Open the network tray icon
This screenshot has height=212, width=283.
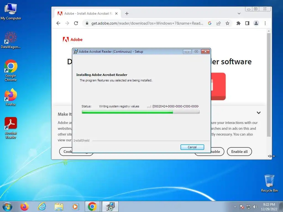(x=248, y=207)
